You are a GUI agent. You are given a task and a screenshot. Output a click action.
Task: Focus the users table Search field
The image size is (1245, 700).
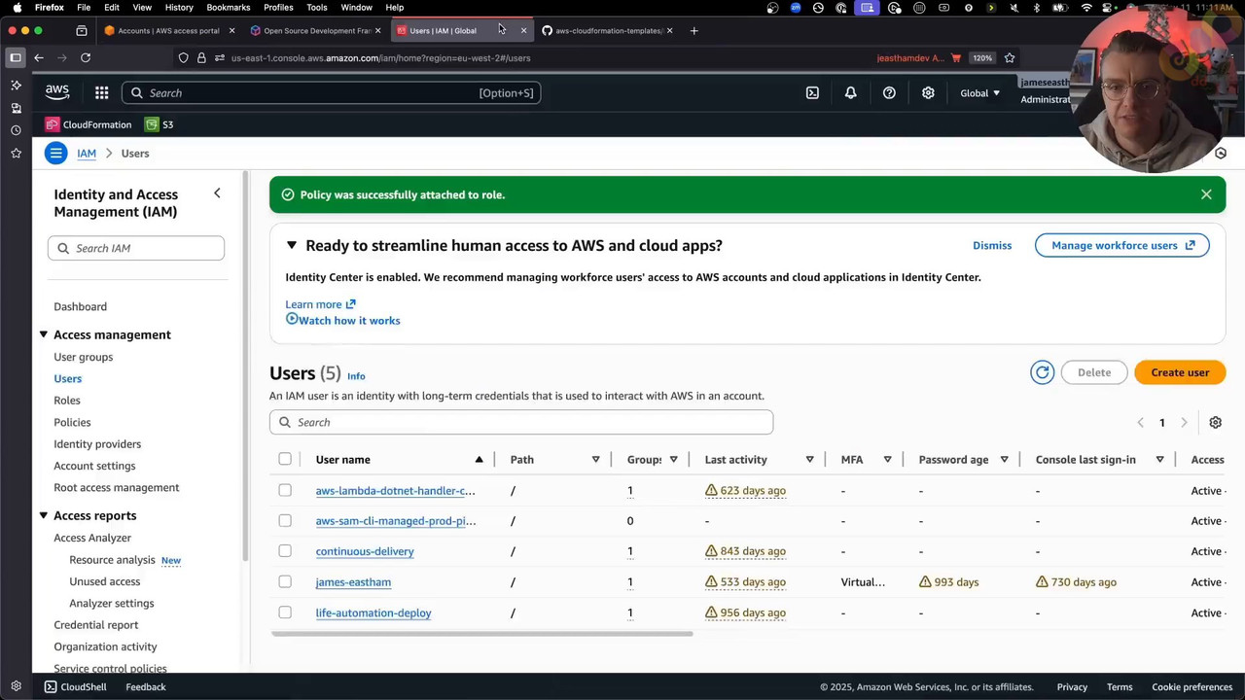[x=521, y=422]
